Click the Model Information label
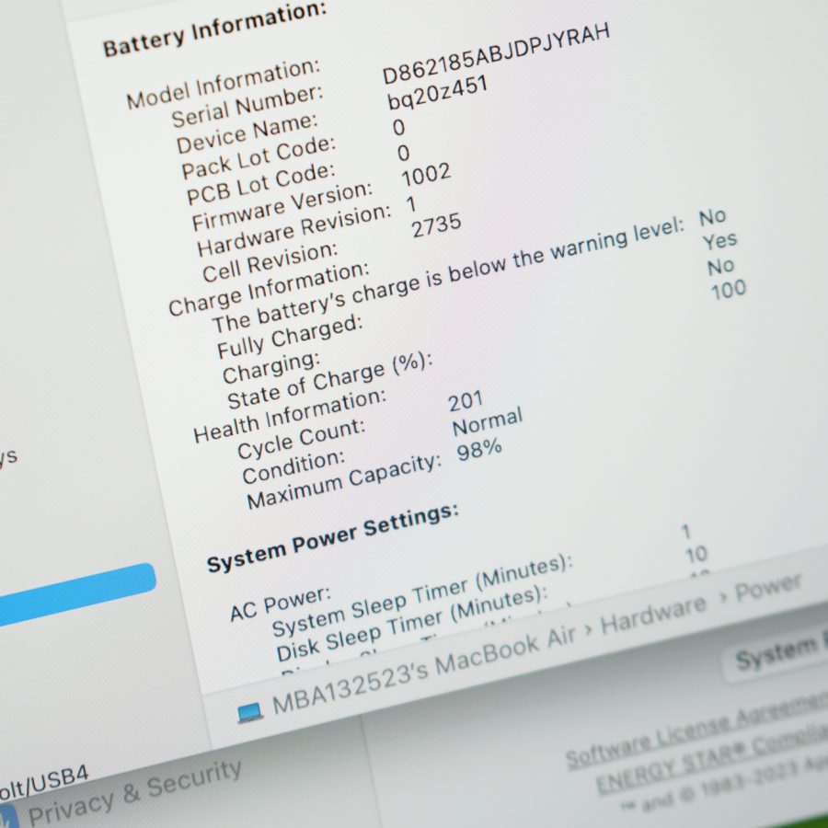 tap(224, 84)
